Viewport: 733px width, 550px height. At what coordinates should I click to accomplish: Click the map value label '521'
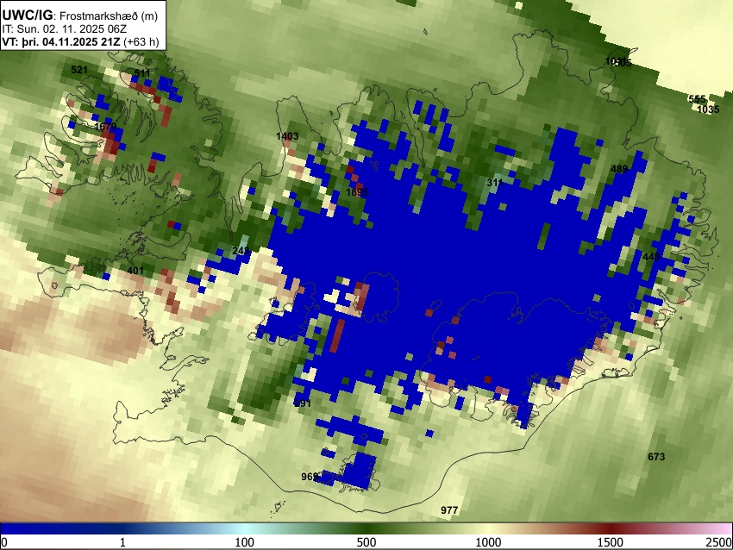click(79, 70)
